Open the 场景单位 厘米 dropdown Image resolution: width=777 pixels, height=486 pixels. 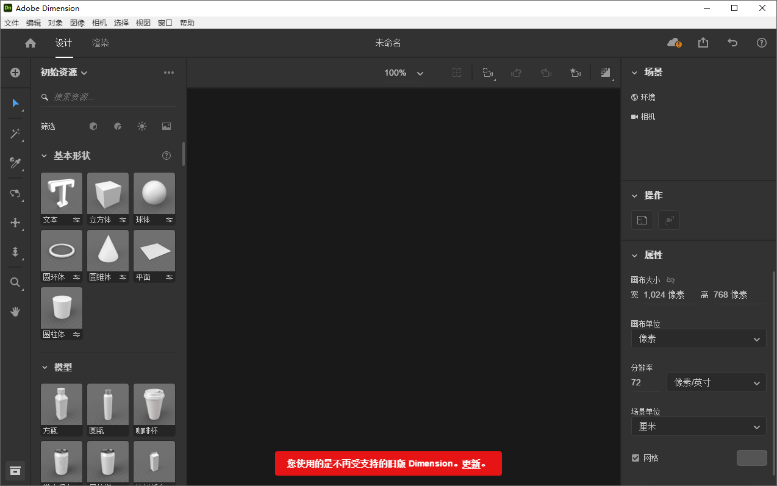pos(698,426)
